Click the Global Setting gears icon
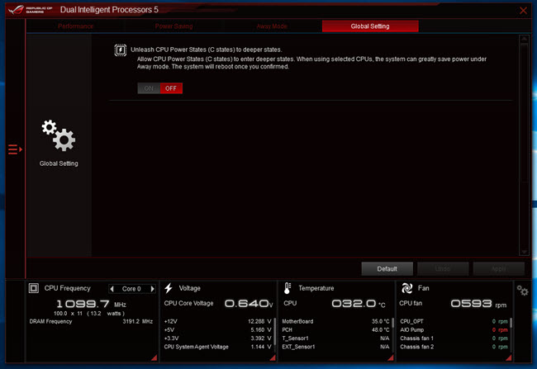Viewport: 537px width, 369px height. (59, 135)
